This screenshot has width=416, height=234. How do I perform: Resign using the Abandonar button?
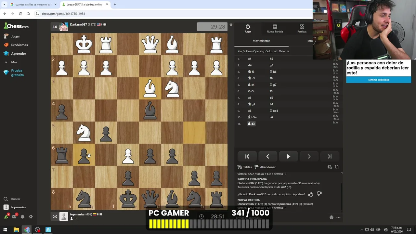coord(265,167)
